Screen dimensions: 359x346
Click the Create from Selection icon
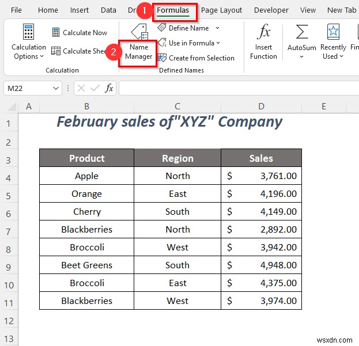pyautogui.click(x=162, y=58)
